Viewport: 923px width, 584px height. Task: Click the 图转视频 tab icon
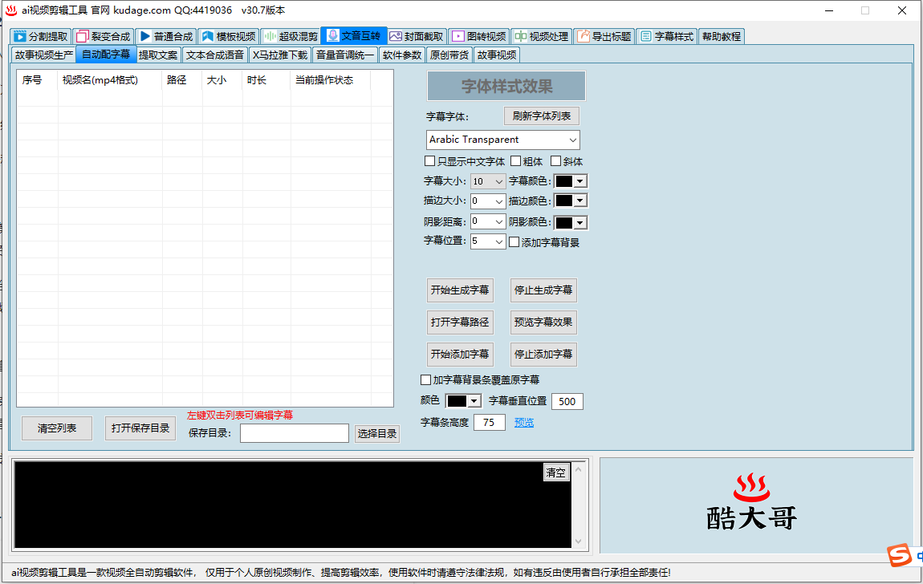coord(458,36)
